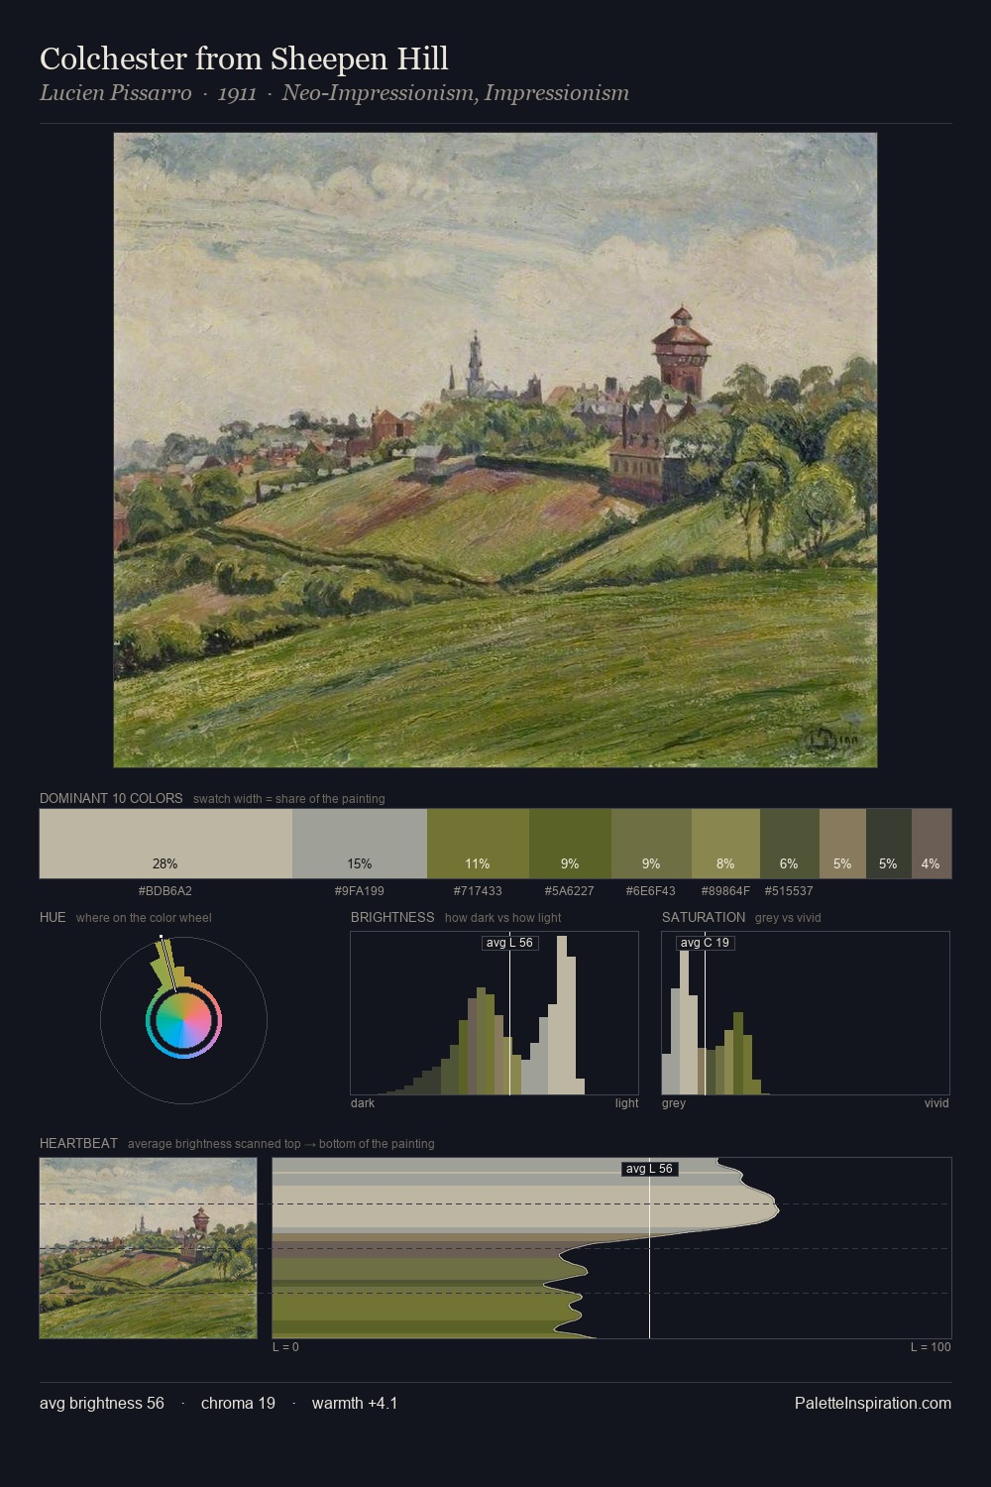Click the hex code '#515537'
The width and height of the screenshot is (991, 1487).
[x=789, y=891]
